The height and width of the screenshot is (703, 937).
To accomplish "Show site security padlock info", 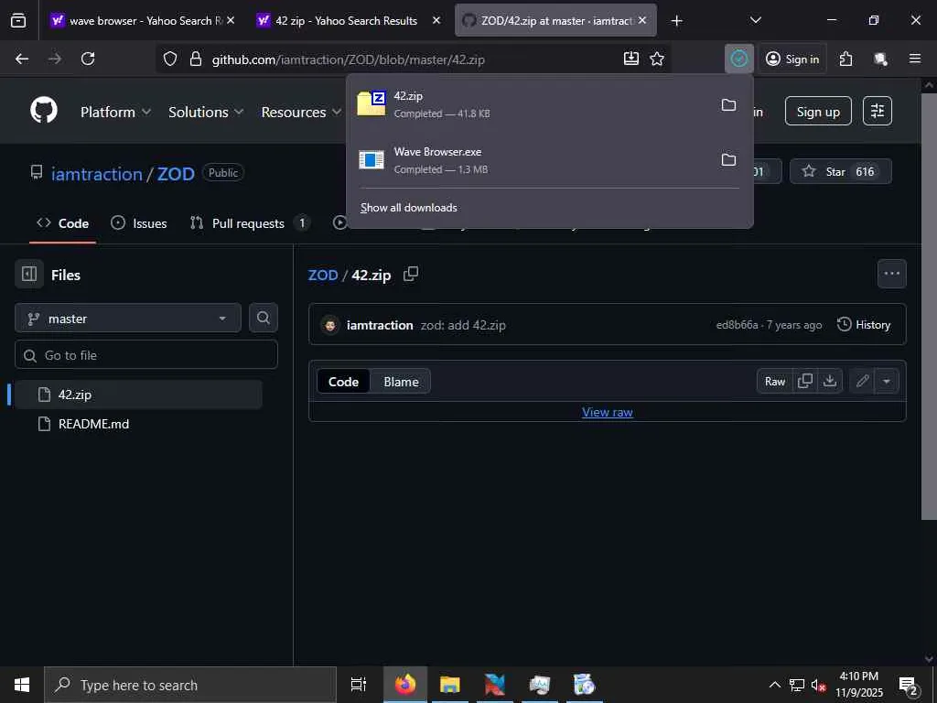I will pos(196,59).
